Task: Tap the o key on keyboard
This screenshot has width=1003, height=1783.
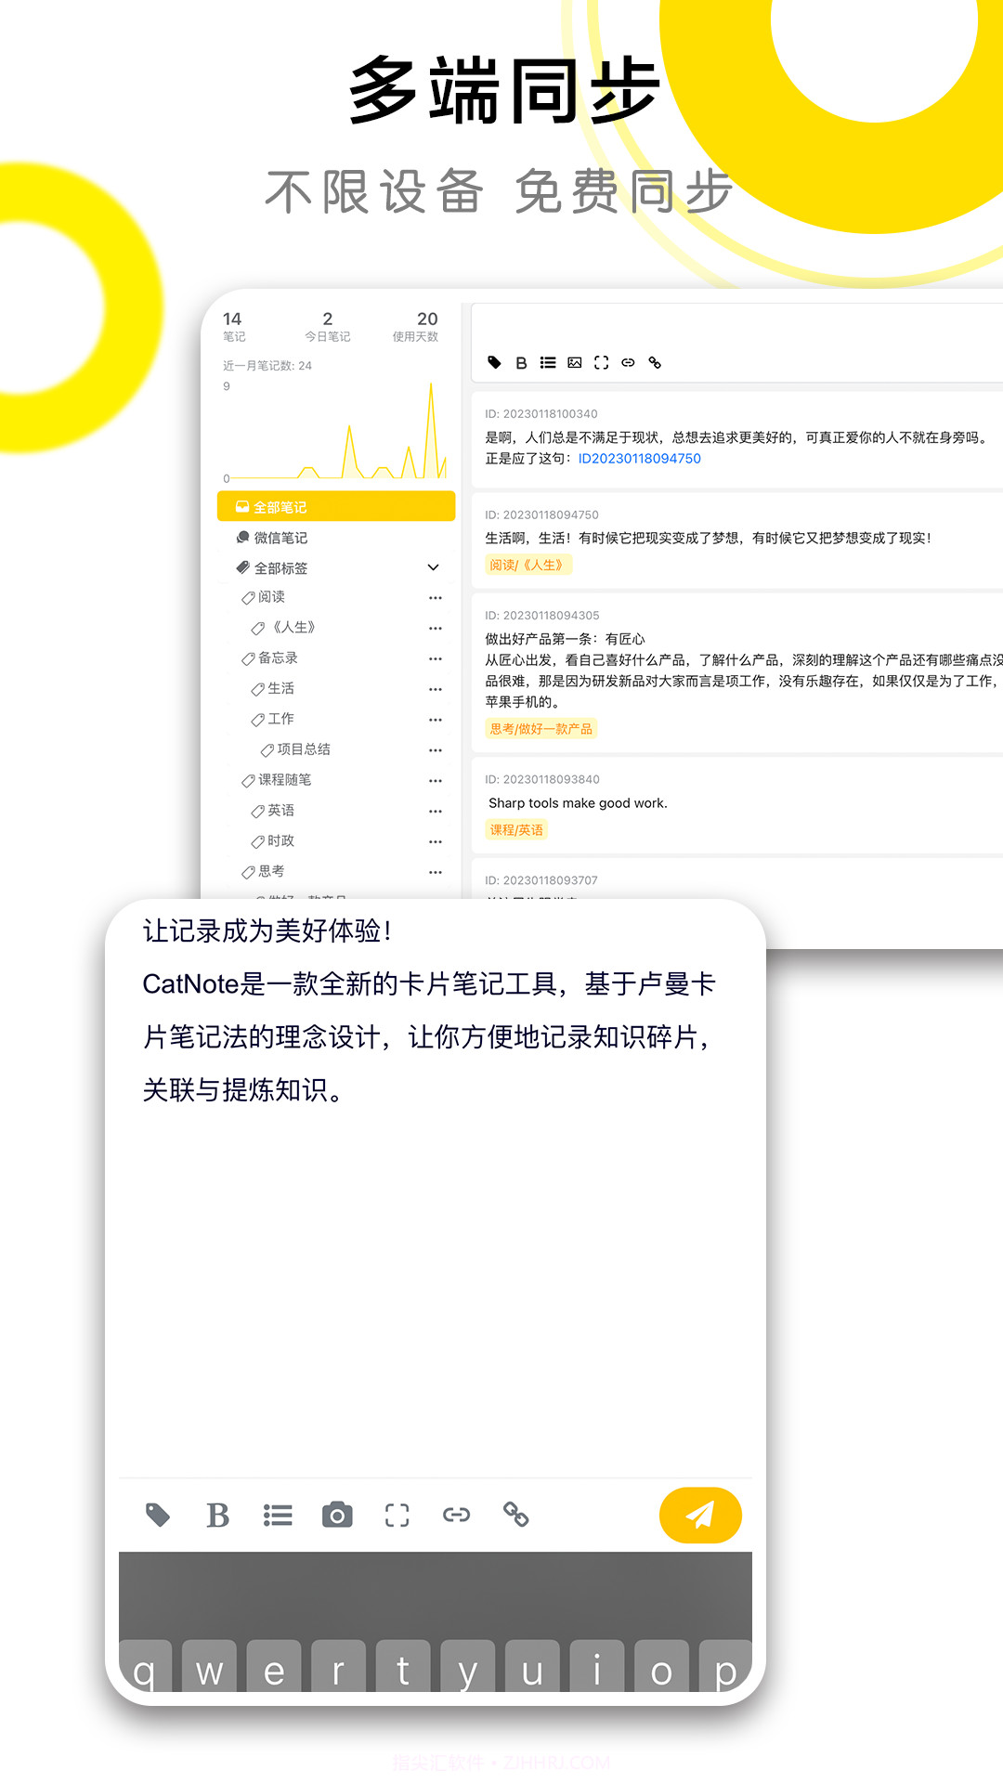Action: [661, 1668]
